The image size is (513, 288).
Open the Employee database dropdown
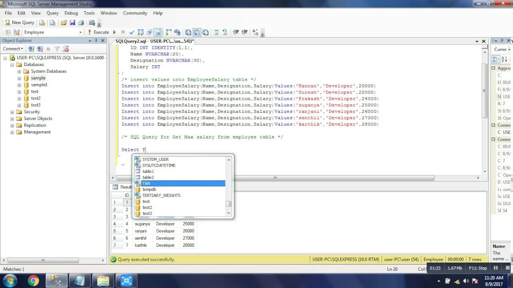[x=80, y=32]
